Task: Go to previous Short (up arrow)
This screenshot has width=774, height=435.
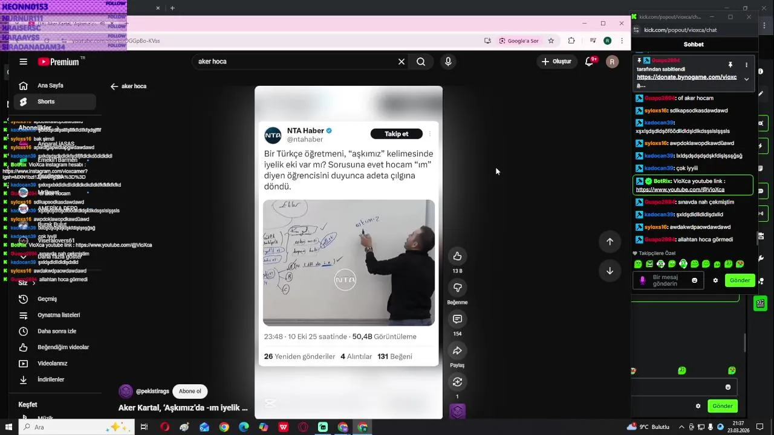Action: tap(610, 242)
